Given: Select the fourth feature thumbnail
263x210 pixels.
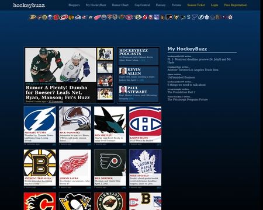Looking at the screenshot, I should point(105,94).
